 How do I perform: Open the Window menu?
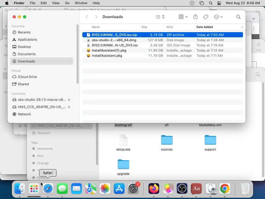81,3
